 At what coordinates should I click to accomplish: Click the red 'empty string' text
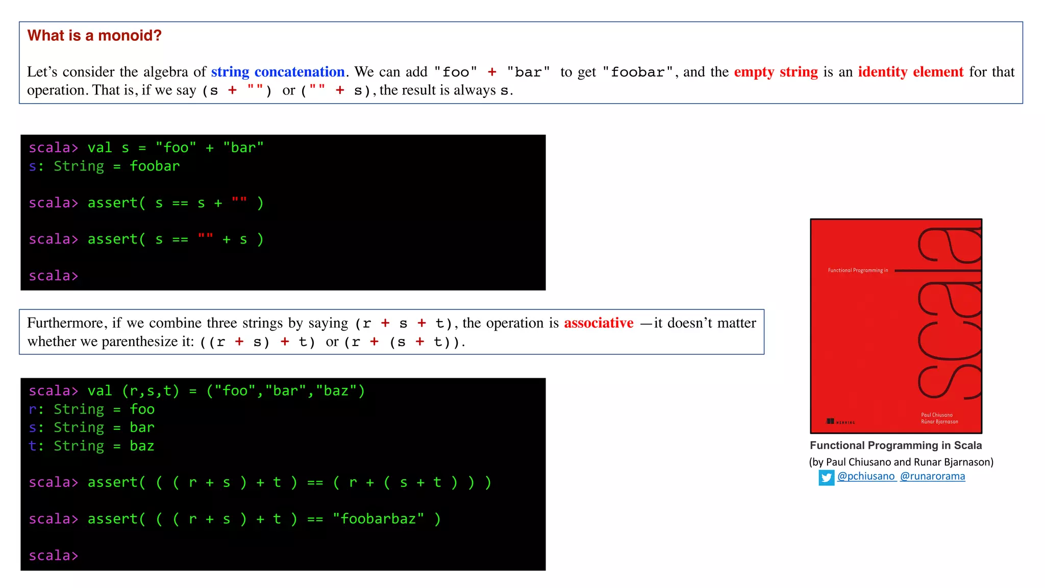776,72
